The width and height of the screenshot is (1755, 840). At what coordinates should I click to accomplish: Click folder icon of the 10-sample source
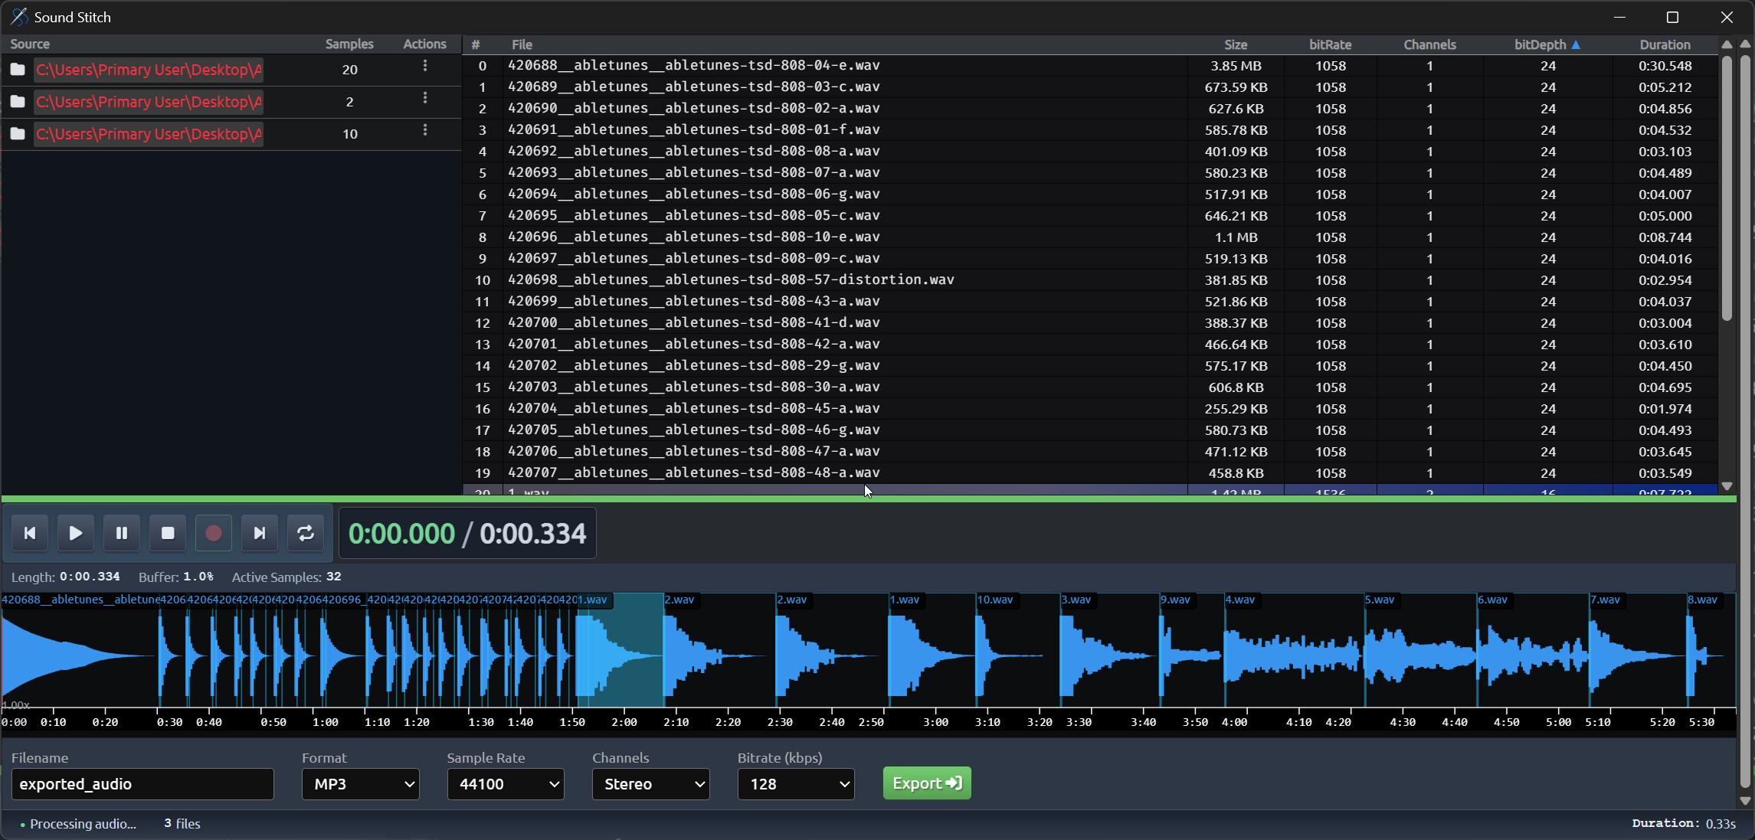(x=18, y=134)
